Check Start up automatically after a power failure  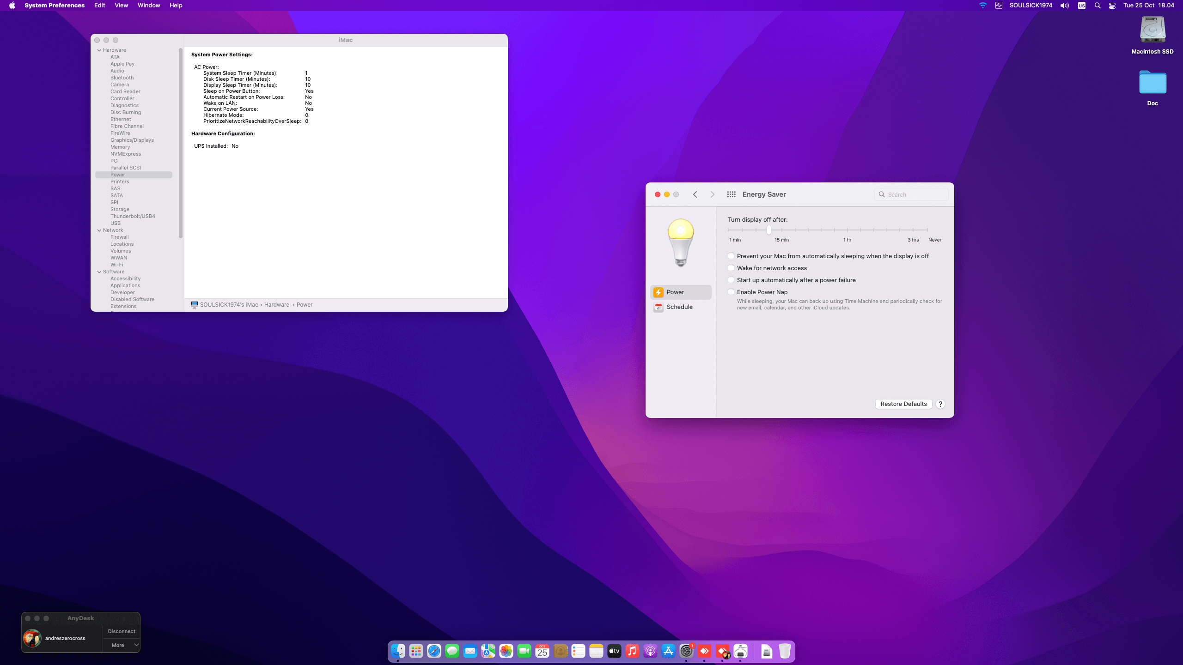tap(731, 280)
